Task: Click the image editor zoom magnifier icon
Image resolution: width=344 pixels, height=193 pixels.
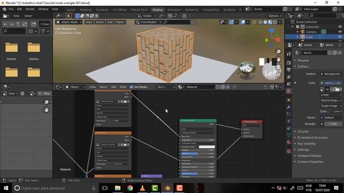Action: click(x=46, y=102)
